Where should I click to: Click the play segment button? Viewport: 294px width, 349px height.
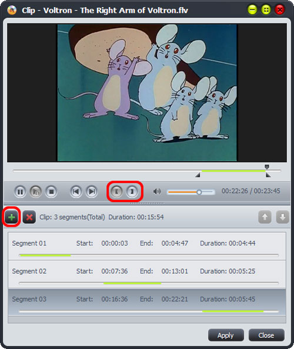click(x=36, y=192)
